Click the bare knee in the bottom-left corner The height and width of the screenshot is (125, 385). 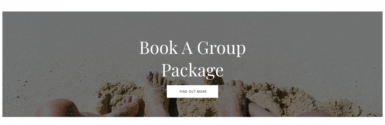tap(58, 109)
